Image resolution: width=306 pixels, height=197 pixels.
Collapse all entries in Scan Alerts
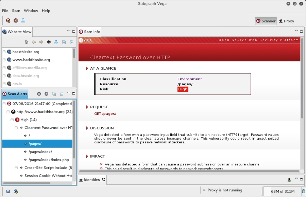[x=62, y=94]
